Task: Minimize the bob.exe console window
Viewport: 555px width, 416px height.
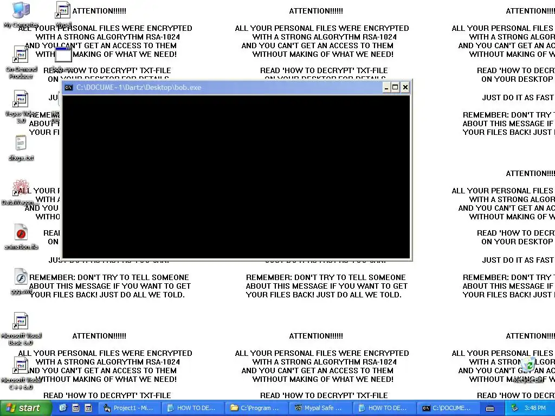Action: point(386,87)
